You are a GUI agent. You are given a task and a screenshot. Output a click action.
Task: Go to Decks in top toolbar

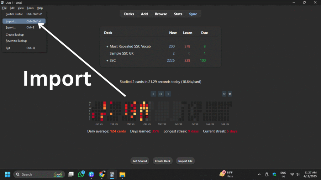coord(129,14)
